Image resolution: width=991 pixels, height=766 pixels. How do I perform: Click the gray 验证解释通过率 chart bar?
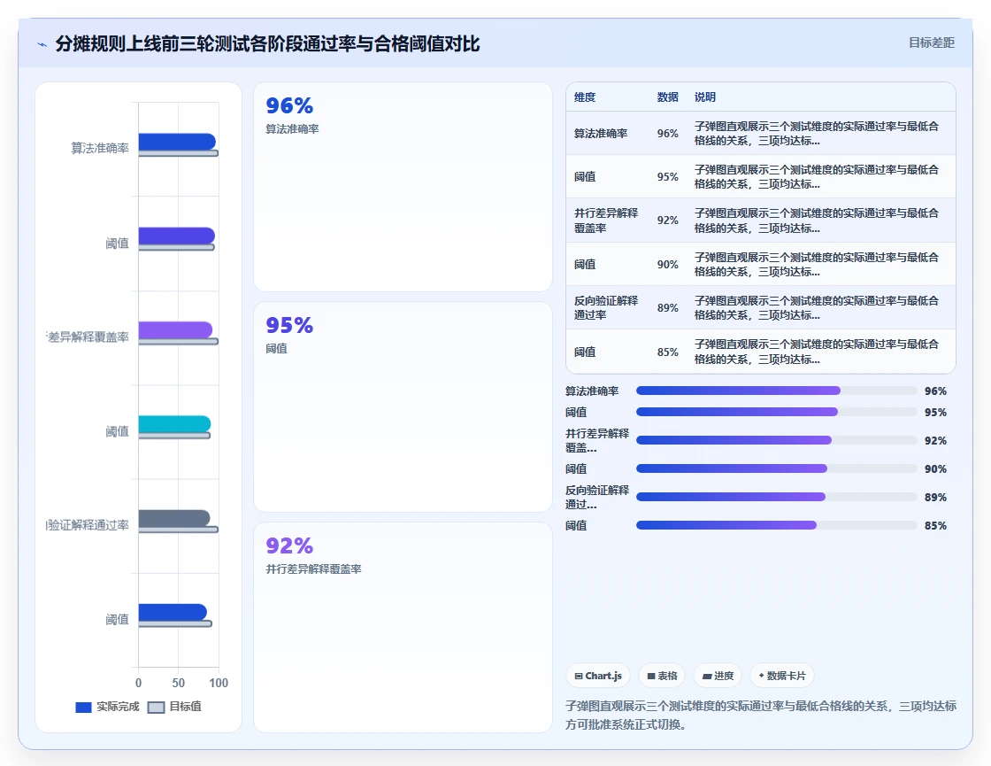click(173, 518)
